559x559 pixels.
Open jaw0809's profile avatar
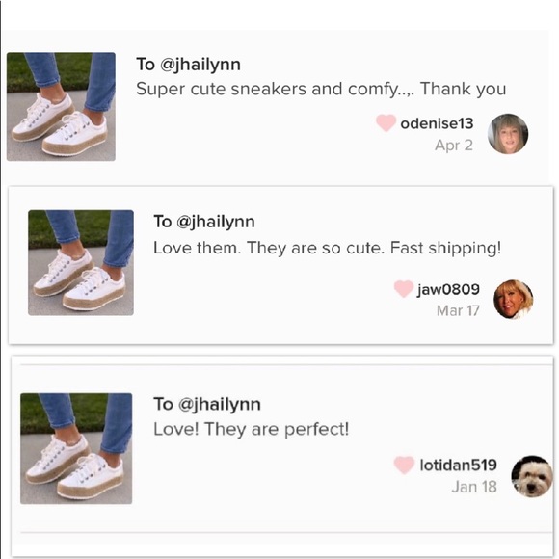click(x=513, y=300)
